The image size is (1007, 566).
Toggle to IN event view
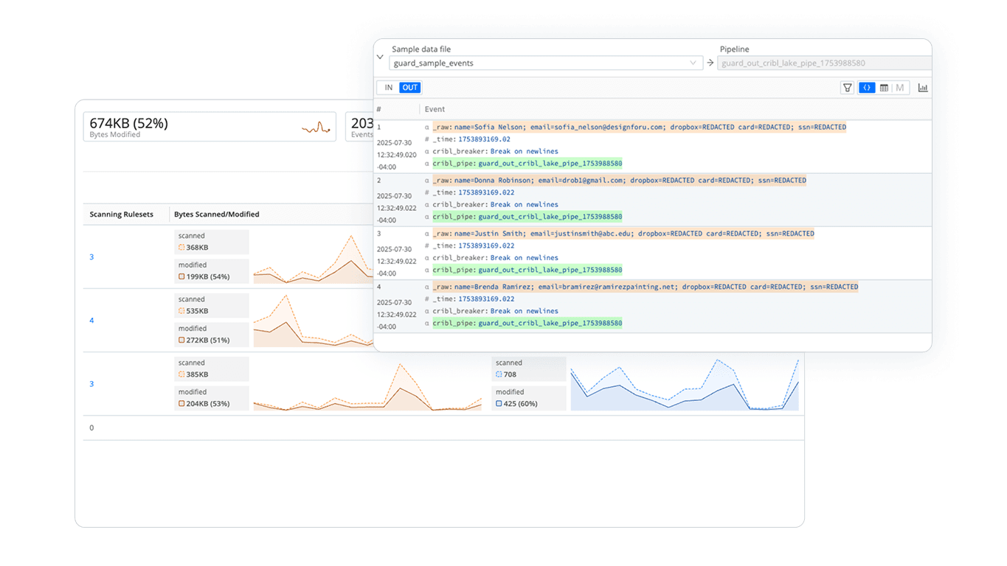tap(389, 88)
